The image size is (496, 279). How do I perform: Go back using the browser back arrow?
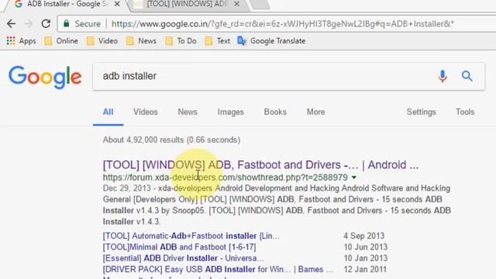(11, 24)
